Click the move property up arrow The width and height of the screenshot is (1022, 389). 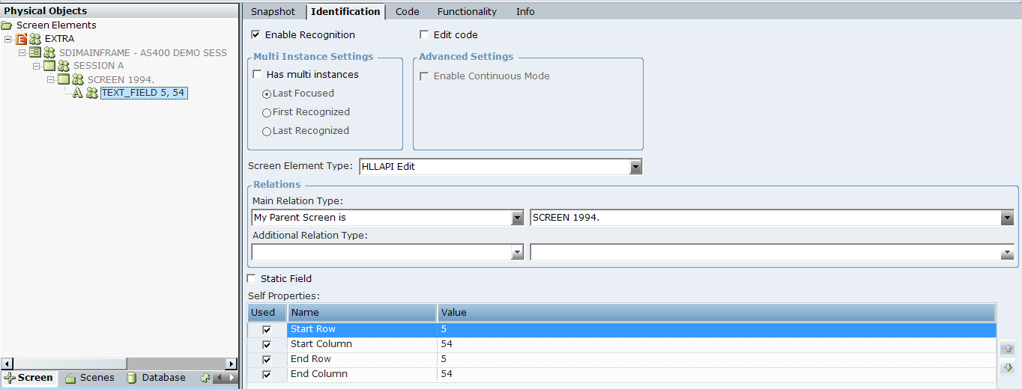coord(1008,349)
